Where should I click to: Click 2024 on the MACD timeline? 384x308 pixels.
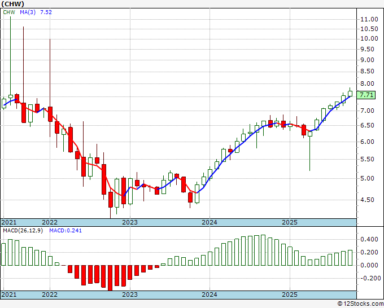click(210, 294)
